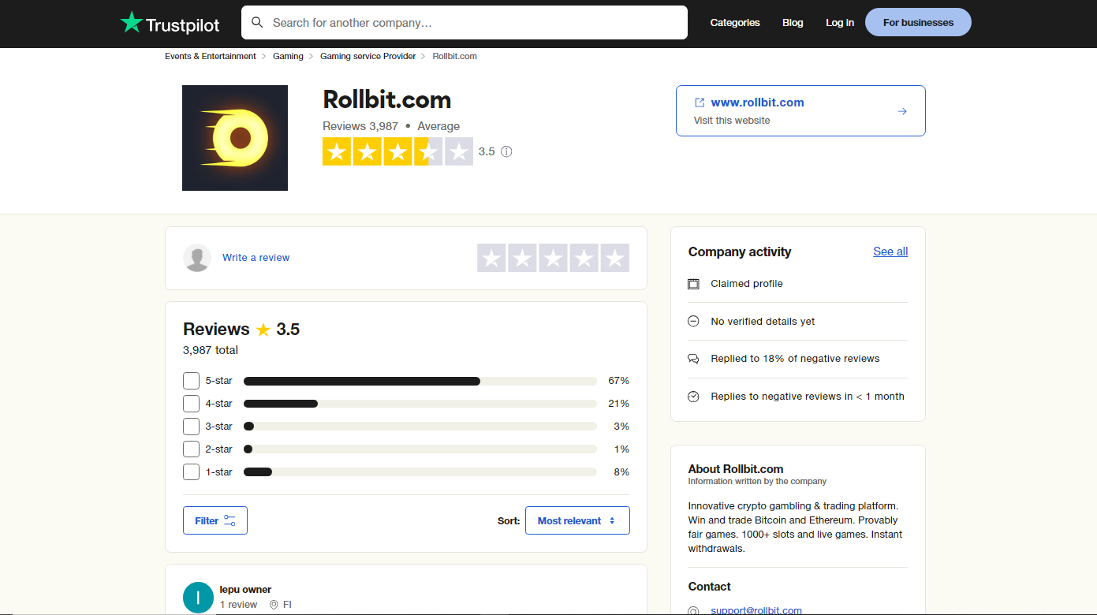Check the 5-star filter checkbox
The width and height of the screenshot is (1097, 615).
(191, 381)
